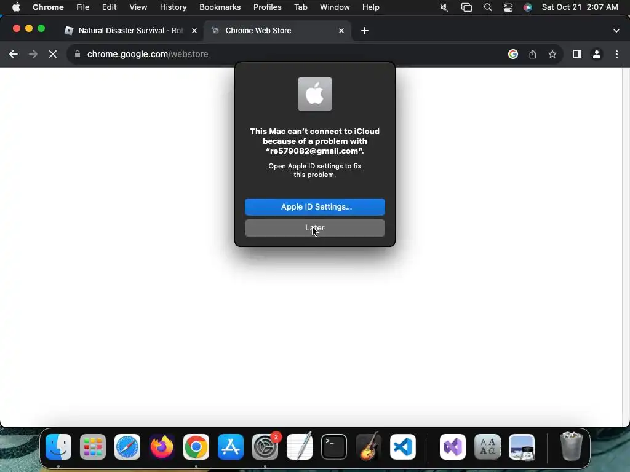Share this page using the share icon
This screenshot has height=472, width=630.
[533, 54]
